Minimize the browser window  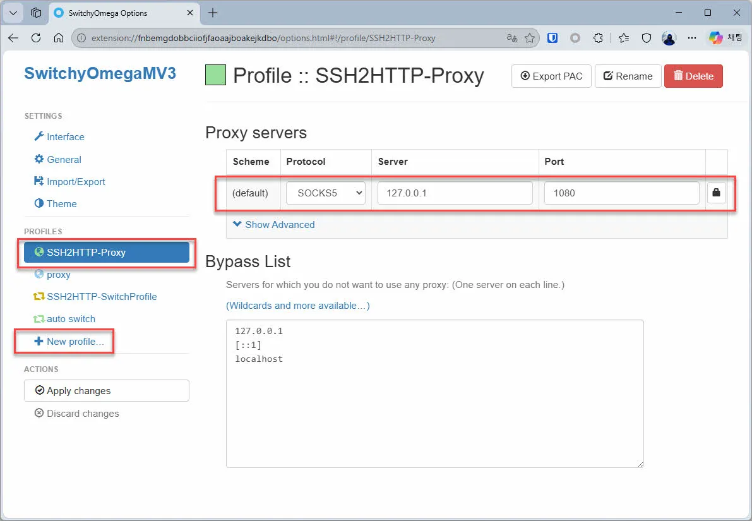(x=679, y=13)
